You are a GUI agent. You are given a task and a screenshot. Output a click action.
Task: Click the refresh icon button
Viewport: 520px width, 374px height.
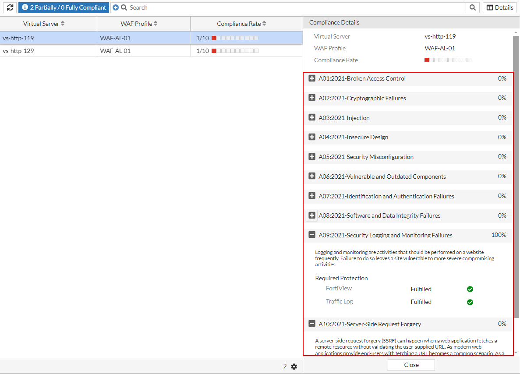10,7
